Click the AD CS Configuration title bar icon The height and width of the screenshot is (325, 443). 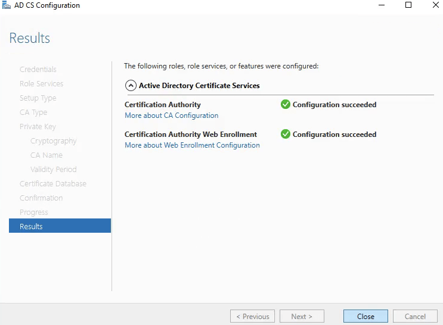click(x=7, y=5)
